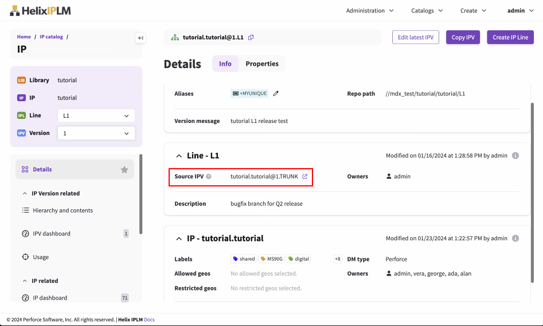
Task: Collapse the IP Version related group
Action: [25, 194]
